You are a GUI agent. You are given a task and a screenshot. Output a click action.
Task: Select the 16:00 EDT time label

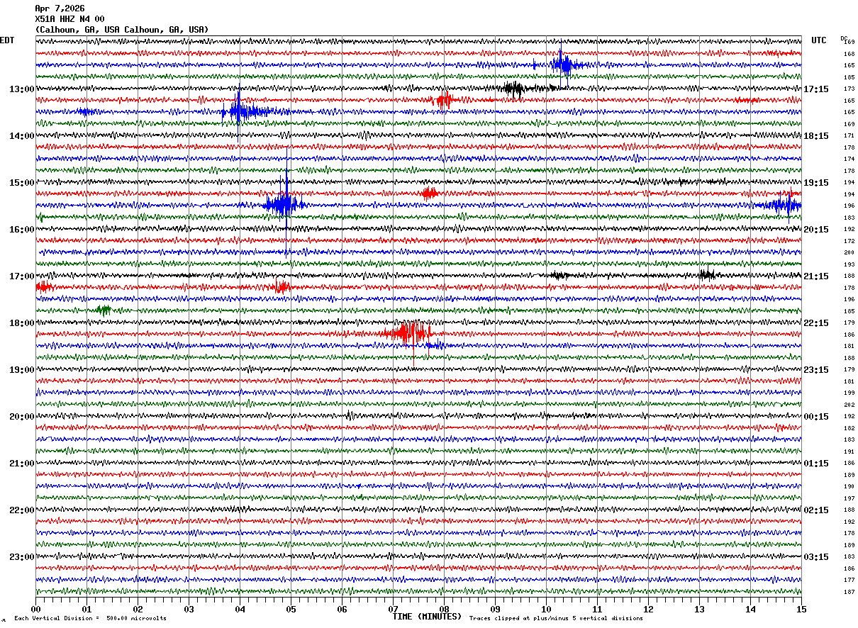22,230
